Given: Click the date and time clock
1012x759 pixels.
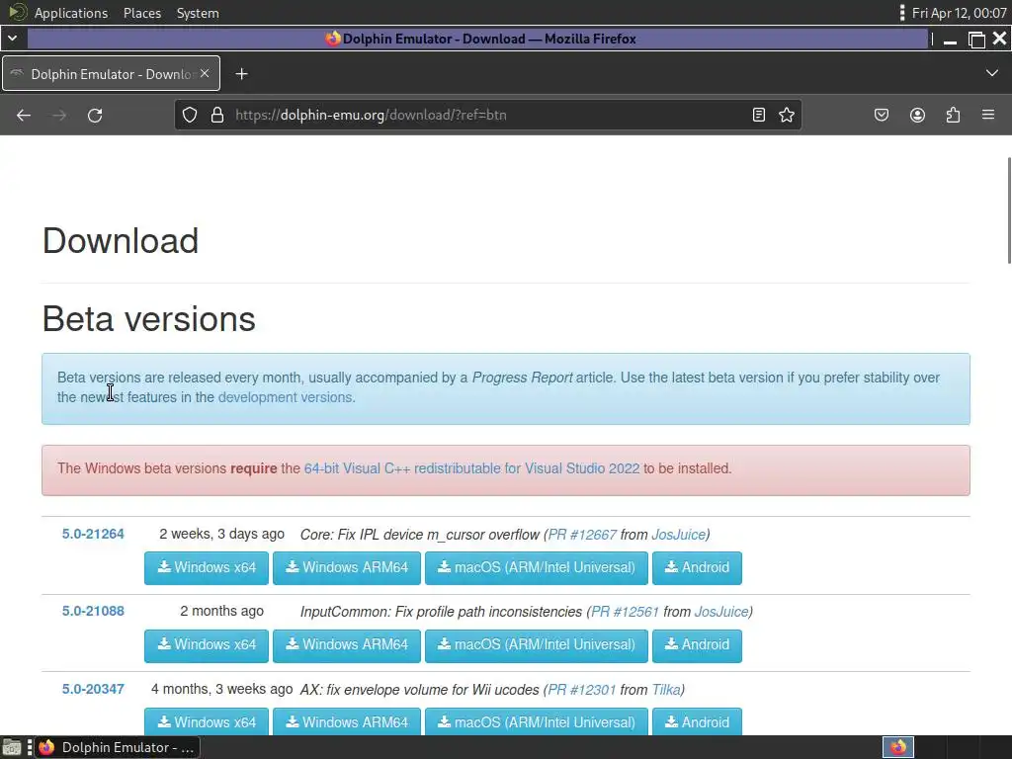Looking at the screenshot, I should 959,13.
